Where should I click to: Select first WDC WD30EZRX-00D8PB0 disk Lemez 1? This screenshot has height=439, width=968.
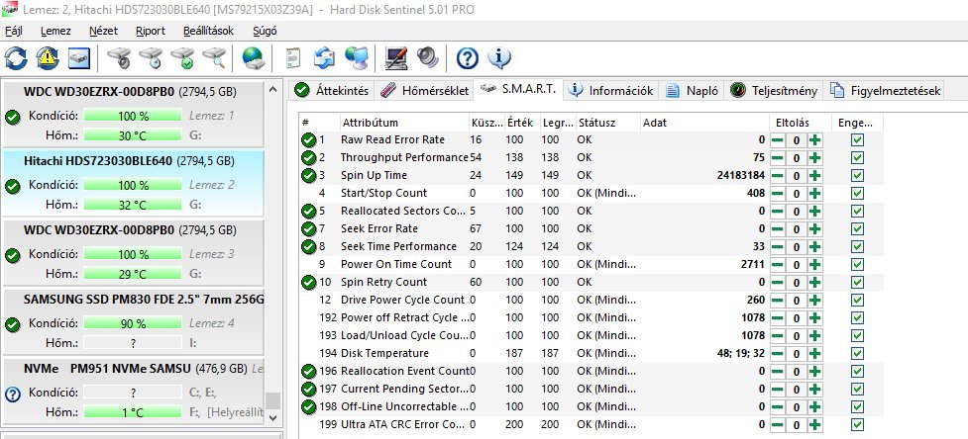coord(133,114)
